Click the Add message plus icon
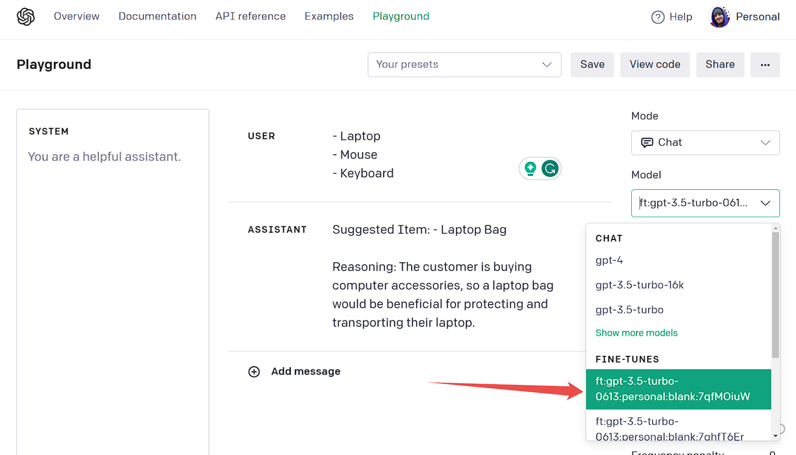 254,372
